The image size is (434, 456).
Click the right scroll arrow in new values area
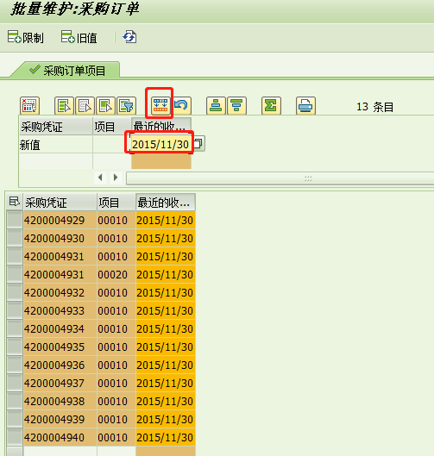[x=116, y=178]
